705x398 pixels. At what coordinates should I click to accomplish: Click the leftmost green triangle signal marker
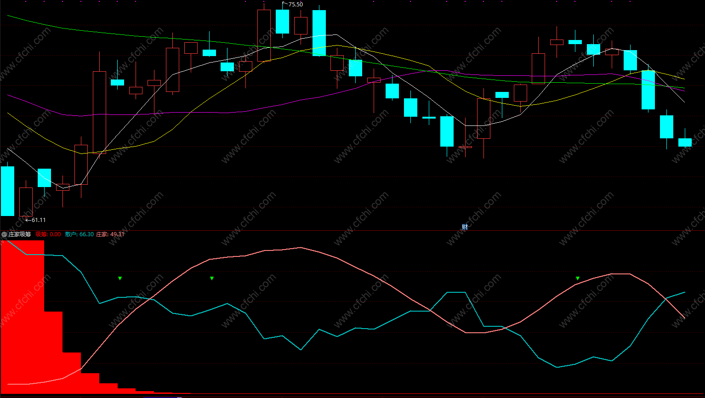(120, 278)
